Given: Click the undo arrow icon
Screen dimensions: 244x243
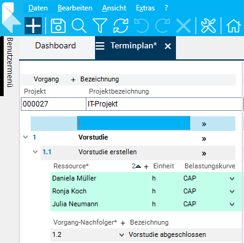Looking at the screenshot, I should [x=142, y=26].
